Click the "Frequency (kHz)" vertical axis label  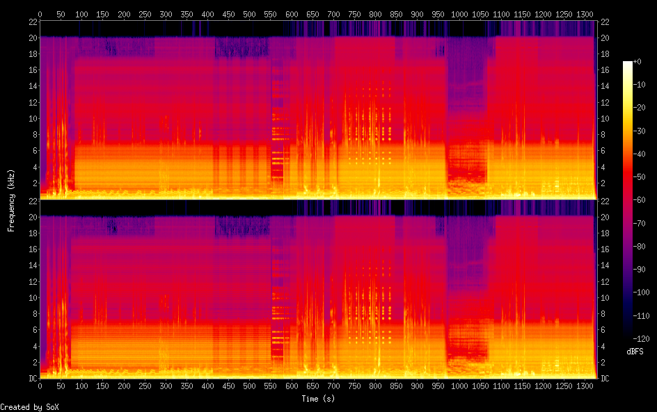pos(11,200)
